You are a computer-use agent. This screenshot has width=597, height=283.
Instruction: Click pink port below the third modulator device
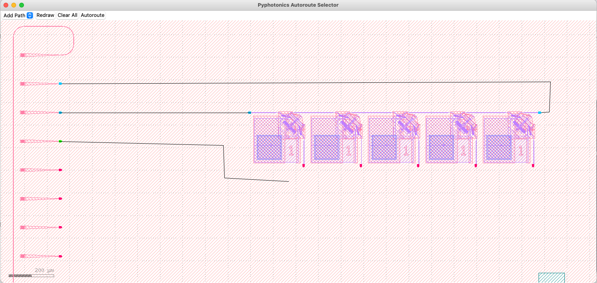point(418,166)
